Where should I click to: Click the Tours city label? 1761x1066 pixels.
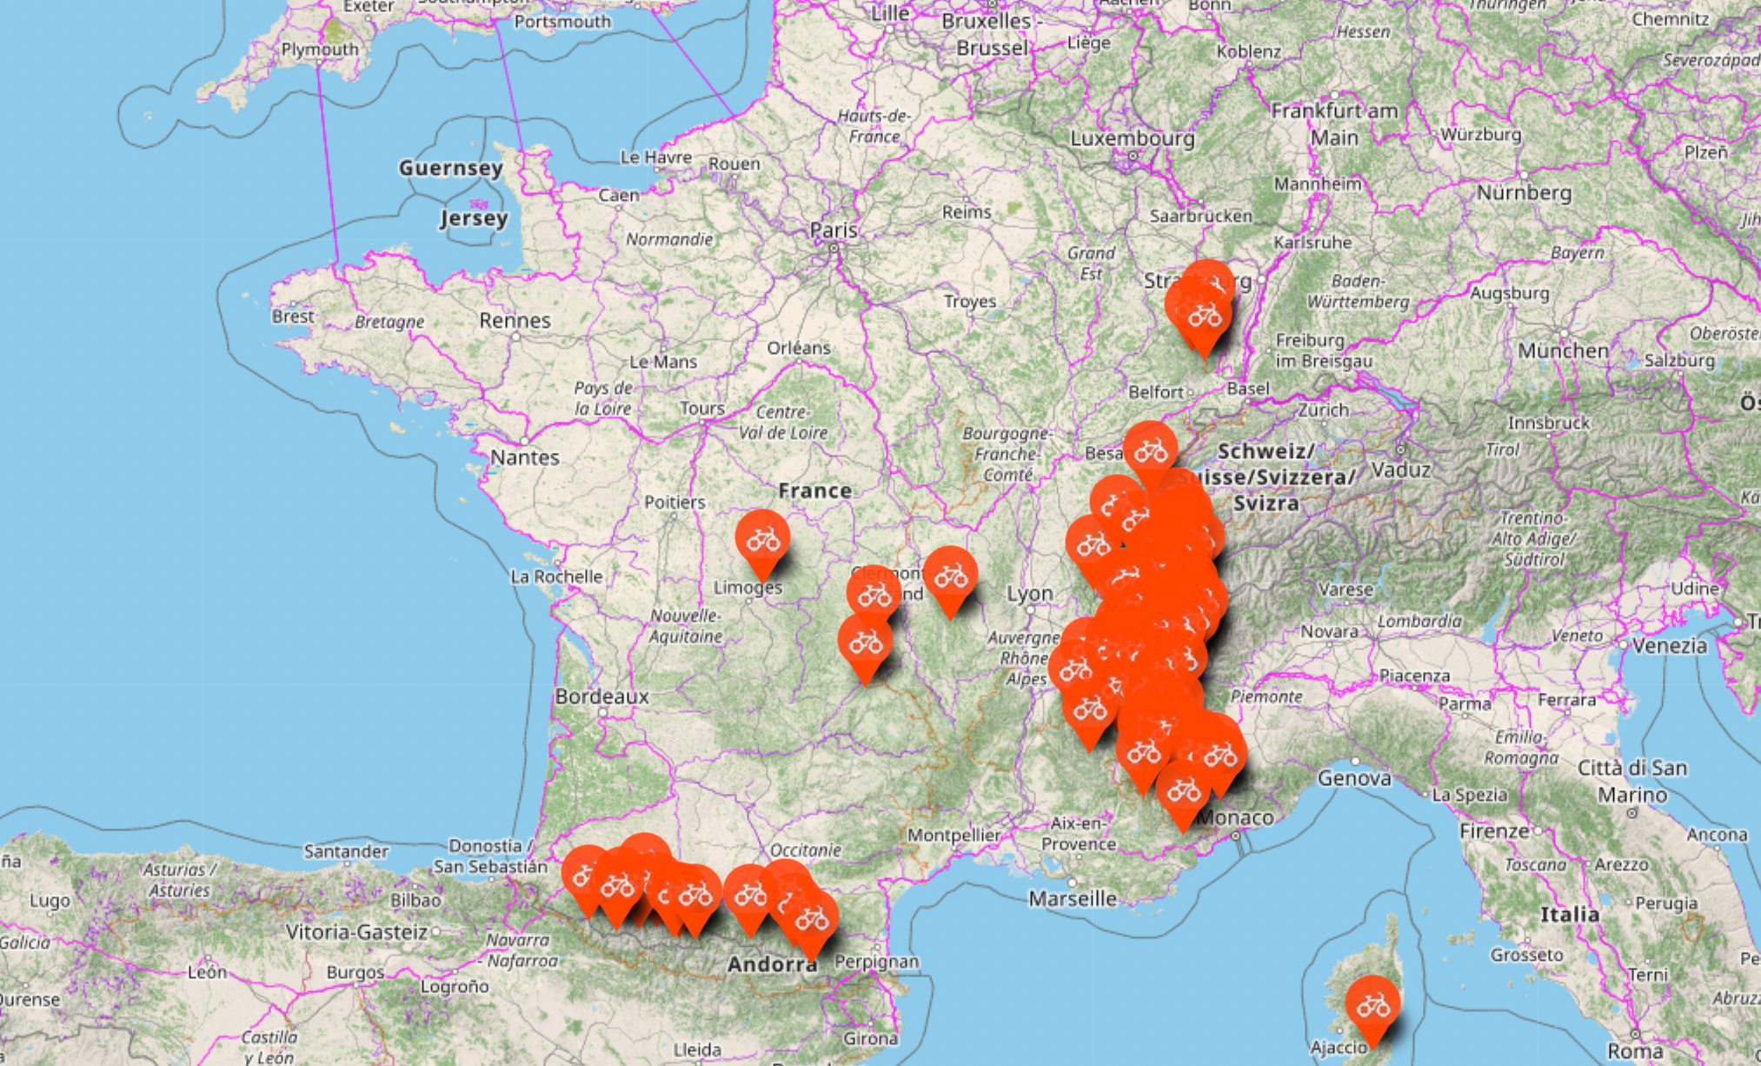click(701, 409)
